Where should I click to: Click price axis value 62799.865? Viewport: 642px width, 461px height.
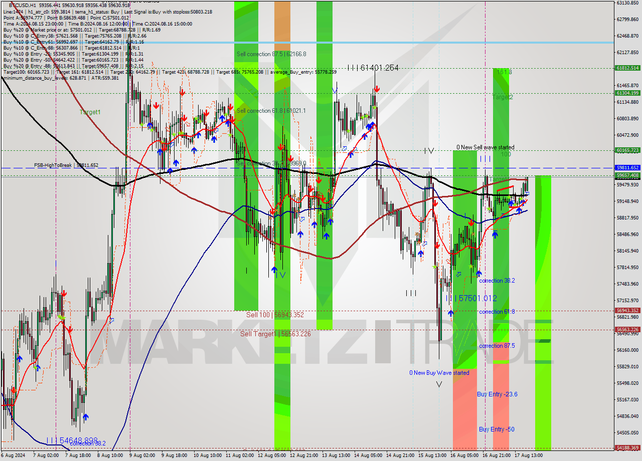pos(627,19)
